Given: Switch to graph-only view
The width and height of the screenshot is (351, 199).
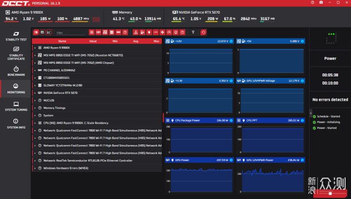Looking at the screenshot, I should tap(49, 33).
